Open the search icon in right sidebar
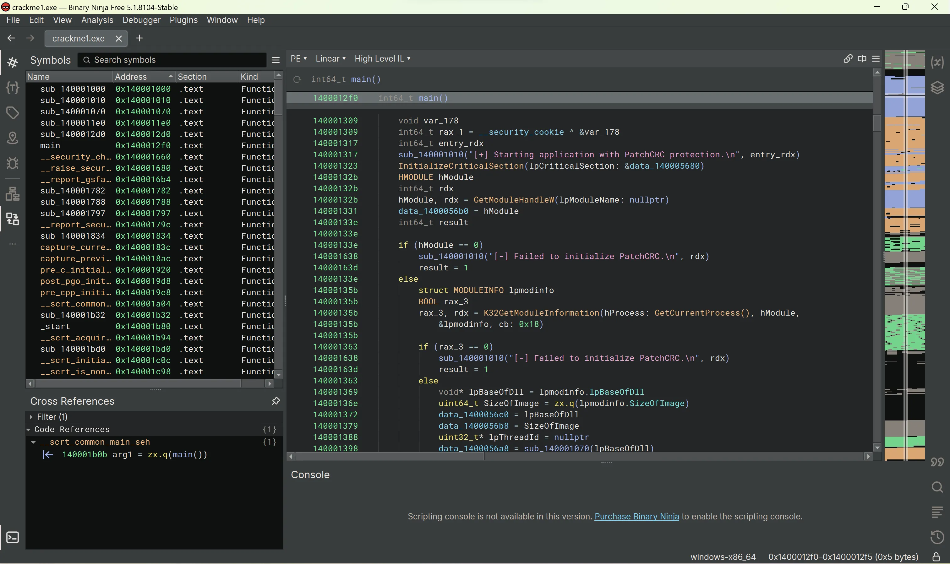The height and width of the screenshot is (564, 950). tap(937, 487)
